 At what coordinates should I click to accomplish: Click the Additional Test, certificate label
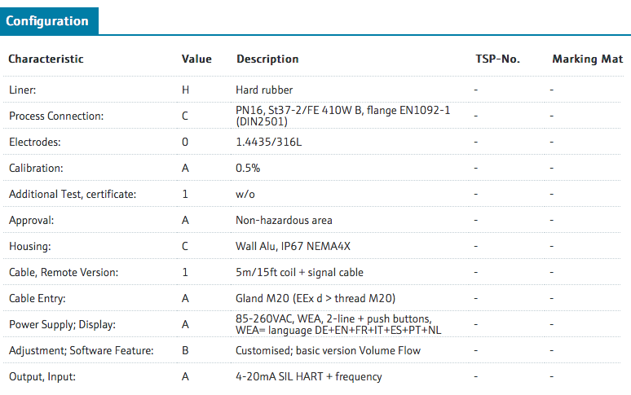point(73,194)
